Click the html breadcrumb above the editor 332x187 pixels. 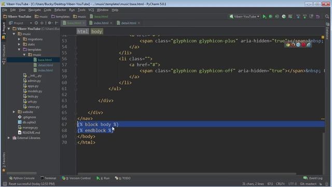[x=82, y=31]
